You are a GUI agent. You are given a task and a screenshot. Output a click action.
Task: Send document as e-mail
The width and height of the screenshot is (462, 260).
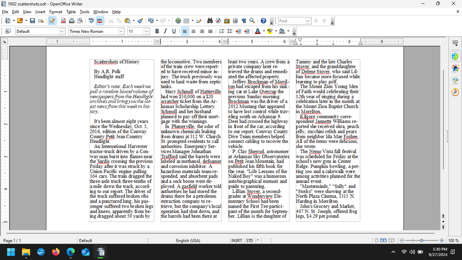(41, 21)
